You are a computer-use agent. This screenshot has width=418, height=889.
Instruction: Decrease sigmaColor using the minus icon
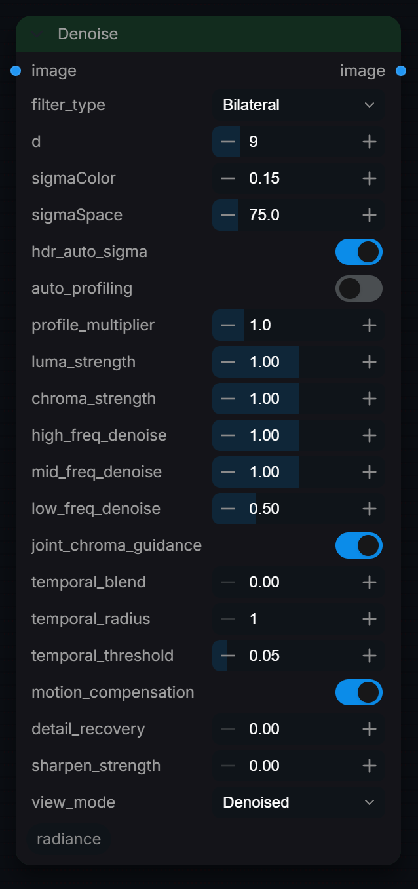228,178
